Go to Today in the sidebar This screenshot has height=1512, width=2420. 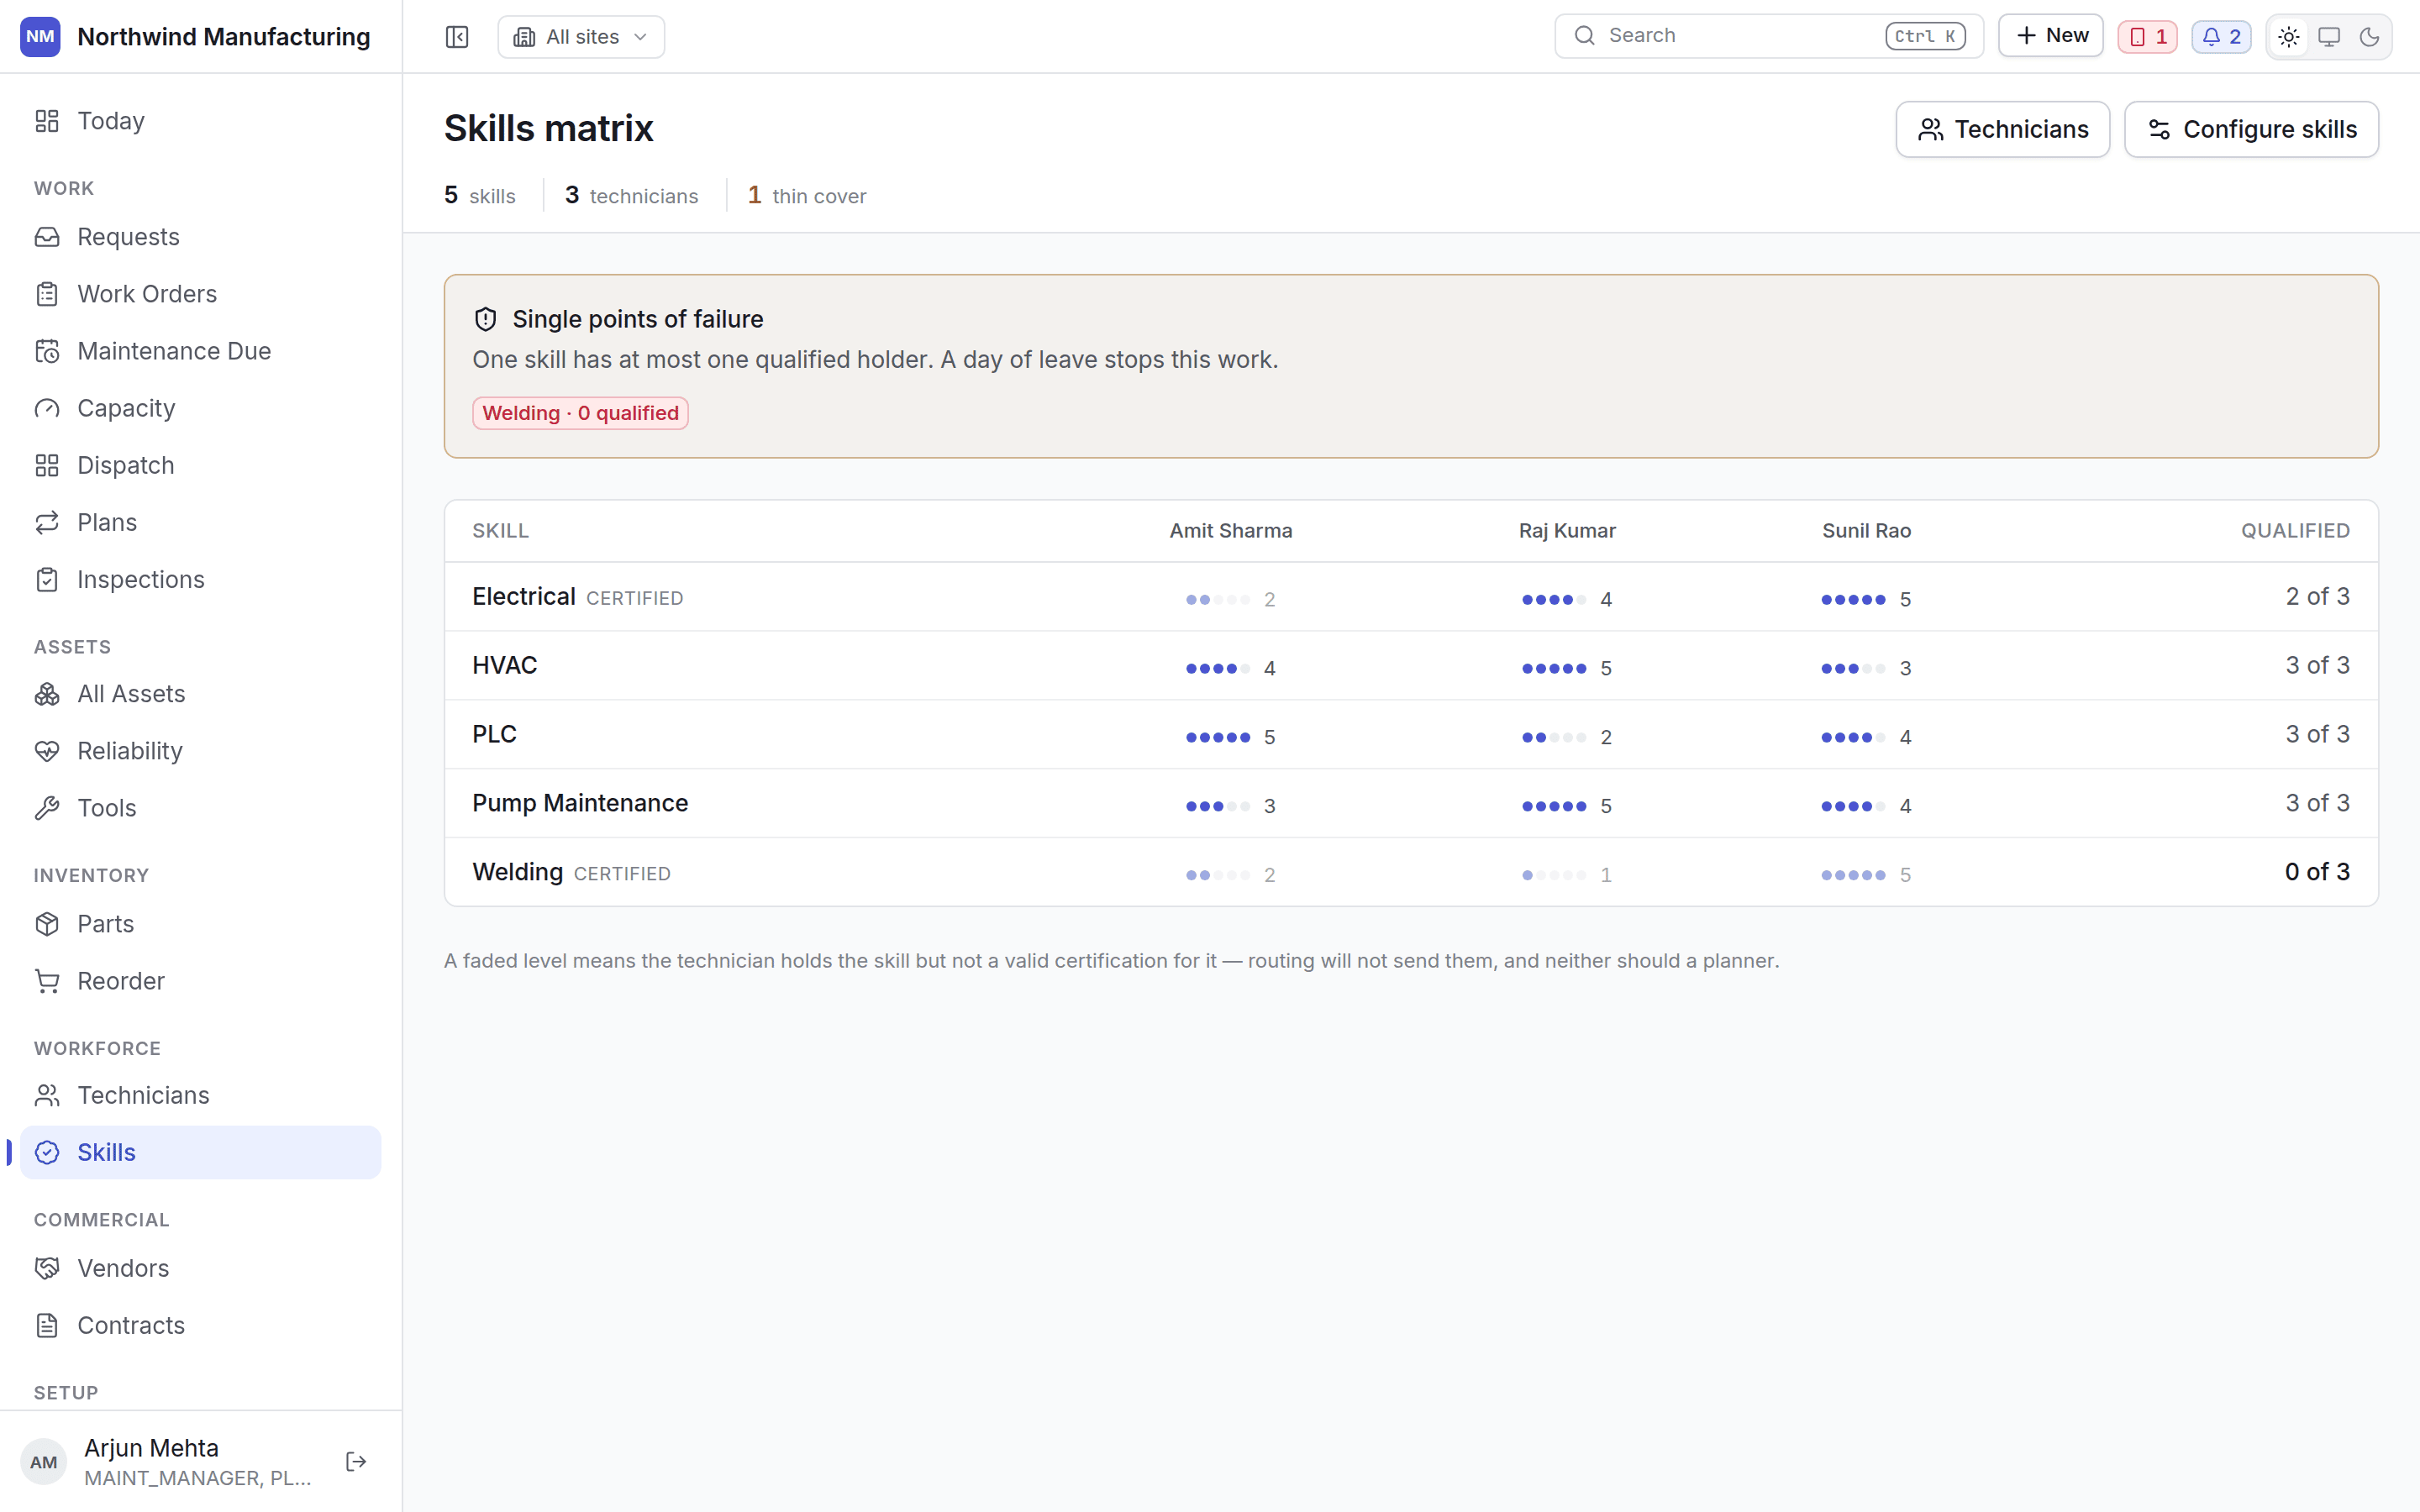(x=200, y=121)
